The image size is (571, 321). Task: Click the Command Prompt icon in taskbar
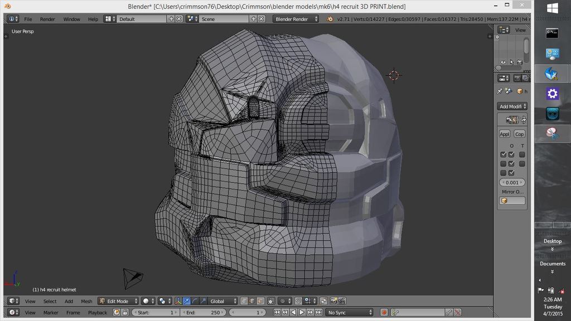[552, 33]
